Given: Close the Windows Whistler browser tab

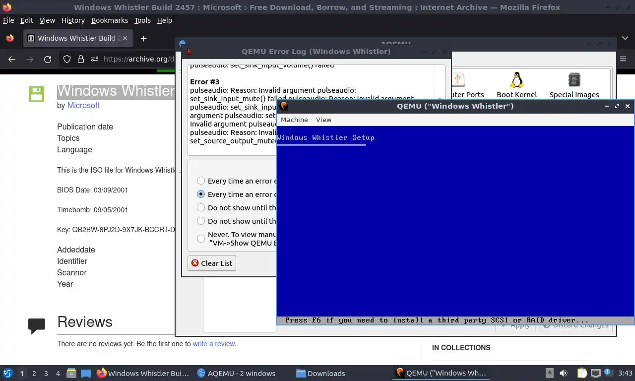Looking at the screenshot, I should tap(125, 38).
